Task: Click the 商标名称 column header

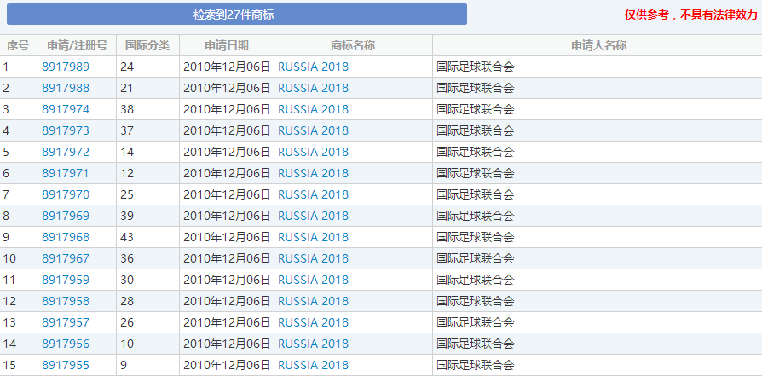Action: [353, 45]
